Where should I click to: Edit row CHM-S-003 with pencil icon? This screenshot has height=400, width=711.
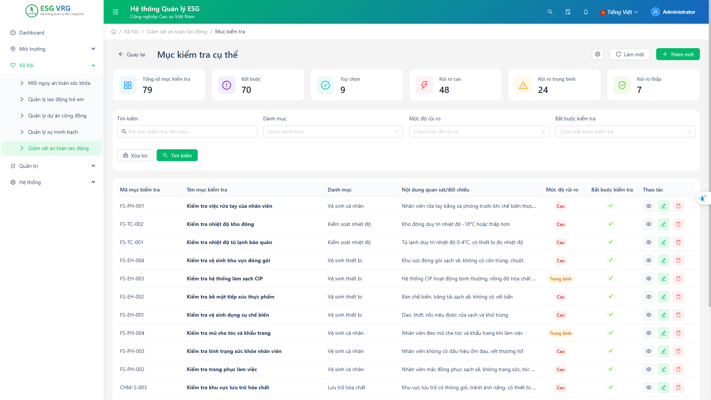pyautogui.click(x=664, y=387)
